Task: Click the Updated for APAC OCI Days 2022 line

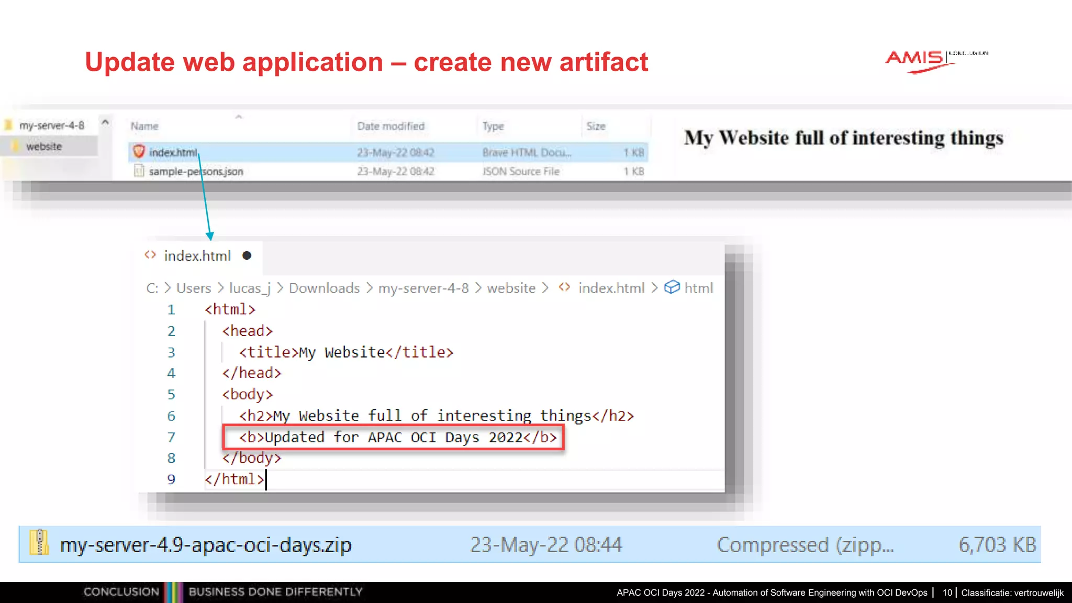Action: pos(398,437)
